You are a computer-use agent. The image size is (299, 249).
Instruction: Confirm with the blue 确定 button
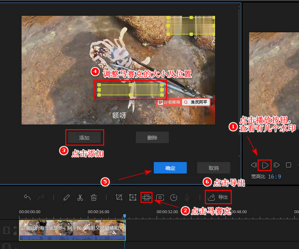click(x=170, y=168)
